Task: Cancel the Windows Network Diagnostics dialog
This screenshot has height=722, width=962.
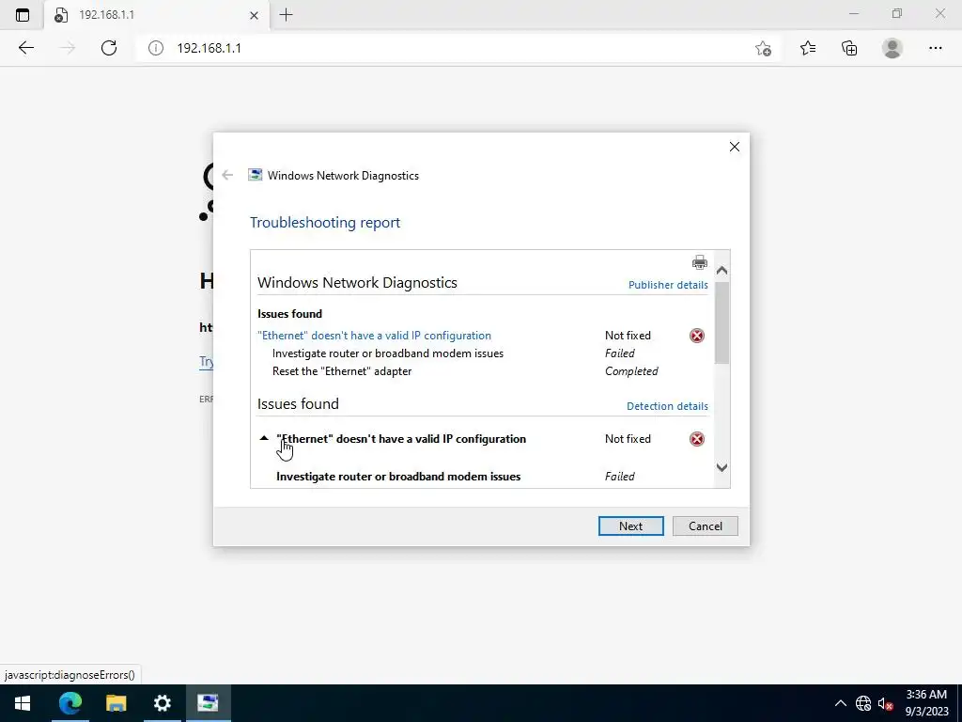Action: (705, 526)
